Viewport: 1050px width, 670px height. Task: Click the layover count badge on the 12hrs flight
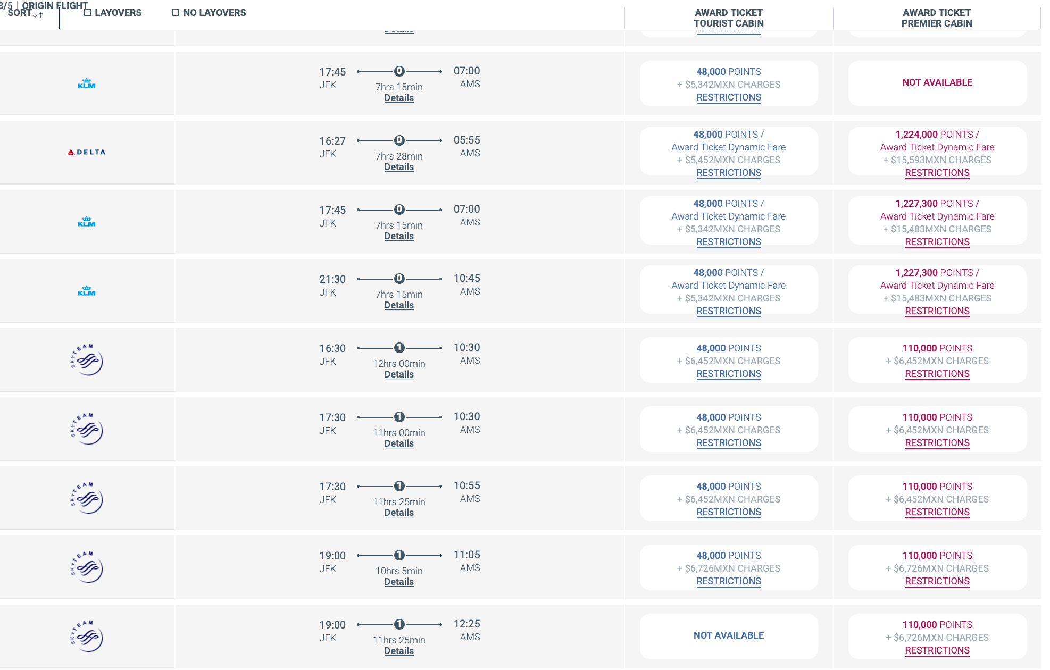(399, 347)
